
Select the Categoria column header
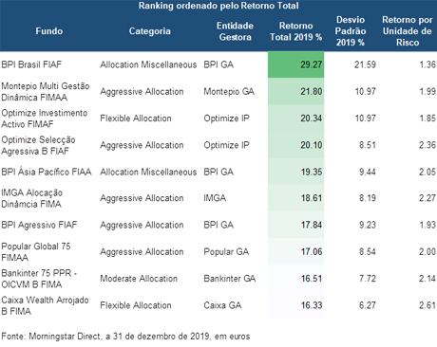tap(150, 31)
